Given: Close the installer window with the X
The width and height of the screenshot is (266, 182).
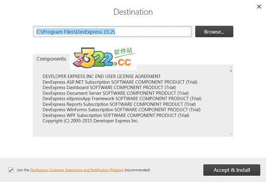Looking at the screenshot, I should 259,6.
